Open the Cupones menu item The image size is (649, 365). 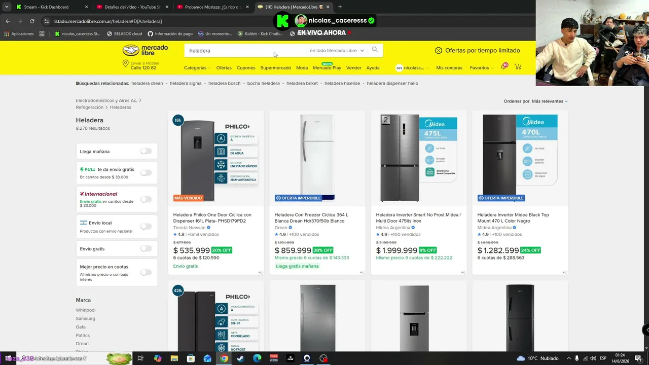pyautogui.click(x=246, y=68)
